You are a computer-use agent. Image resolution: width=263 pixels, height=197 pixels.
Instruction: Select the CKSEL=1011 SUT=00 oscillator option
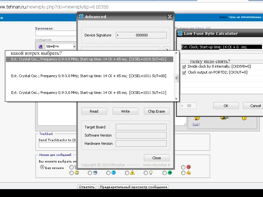click(x=89, y=76)
